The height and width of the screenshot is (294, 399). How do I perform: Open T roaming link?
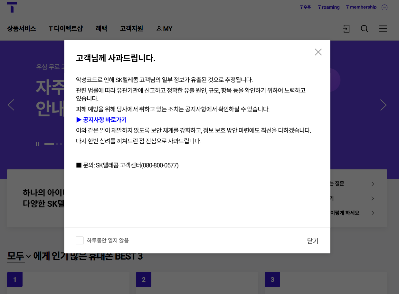(328, 7)
